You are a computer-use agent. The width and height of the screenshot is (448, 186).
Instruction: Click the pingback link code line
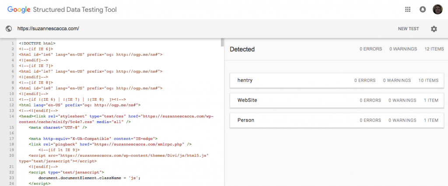pos(110,144)
